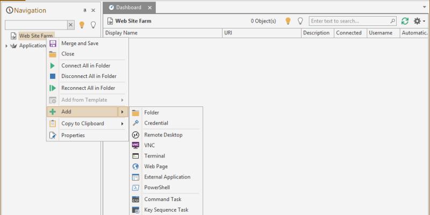This screenshot has height=215, width=430.
Task: Add a Web Page connection
Action: pos(156,167)
